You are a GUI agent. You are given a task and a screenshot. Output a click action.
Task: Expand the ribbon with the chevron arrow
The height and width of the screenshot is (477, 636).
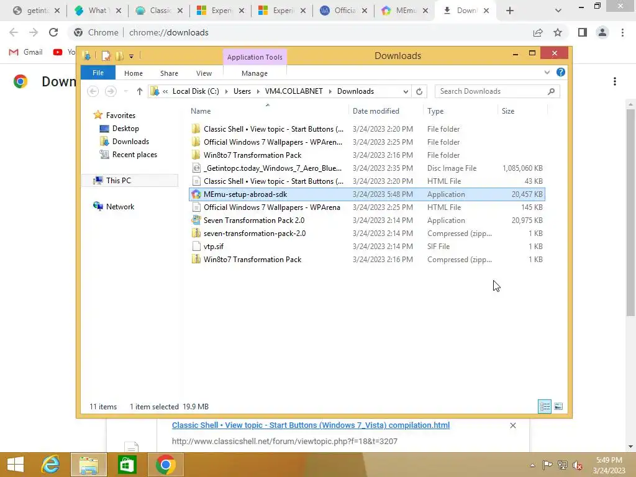coord(547,73)
